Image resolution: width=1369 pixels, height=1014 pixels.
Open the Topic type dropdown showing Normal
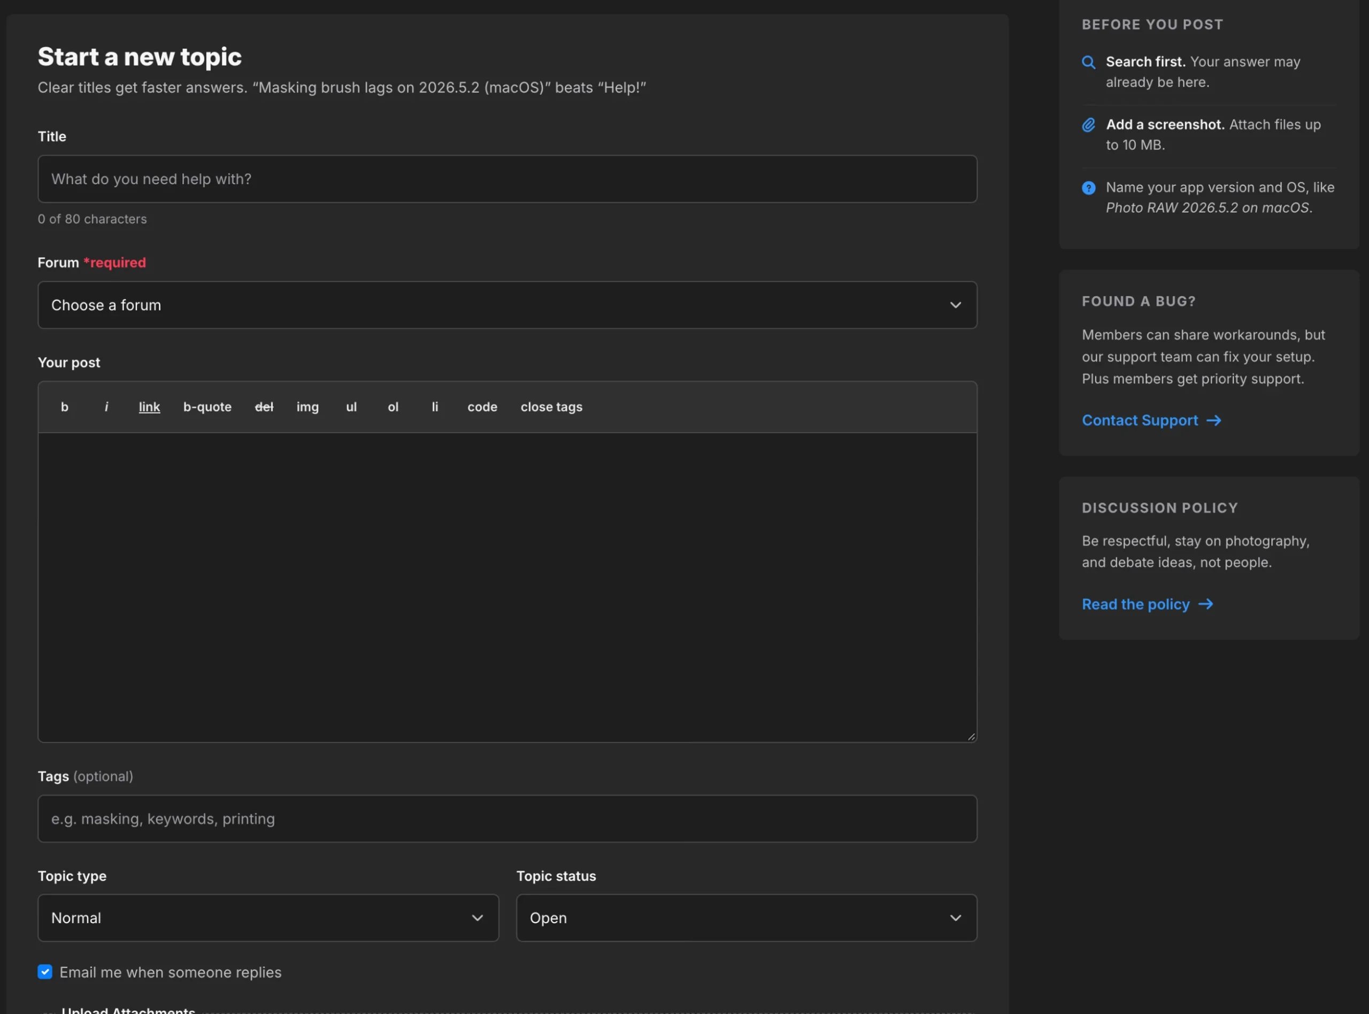pyautogui.click(x=268, y=918)
